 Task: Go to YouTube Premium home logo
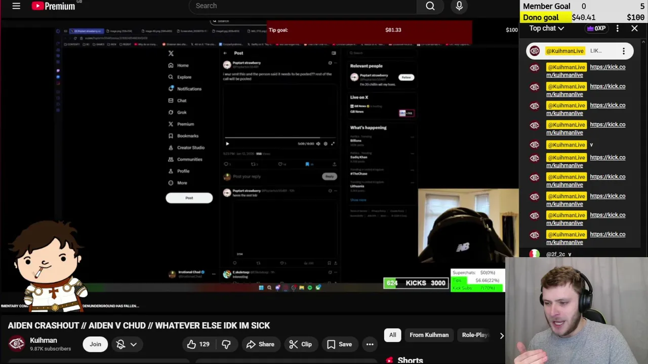coord(53,6)
